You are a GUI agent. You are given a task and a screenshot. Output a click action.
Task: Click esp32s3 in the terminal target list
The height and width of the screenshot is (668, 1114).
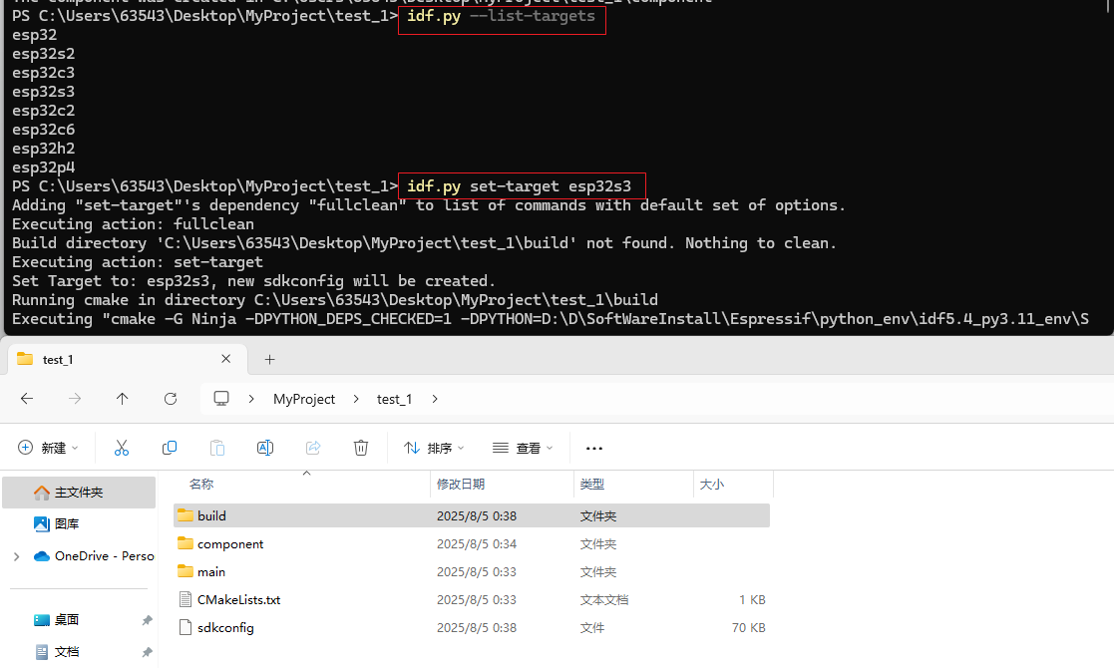click(43, 92)
